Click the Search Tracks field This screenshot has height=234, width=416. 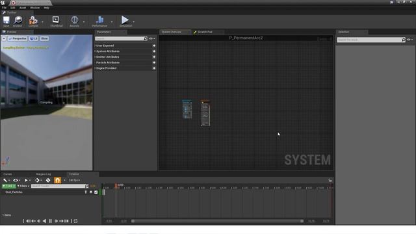pos(60,187)
